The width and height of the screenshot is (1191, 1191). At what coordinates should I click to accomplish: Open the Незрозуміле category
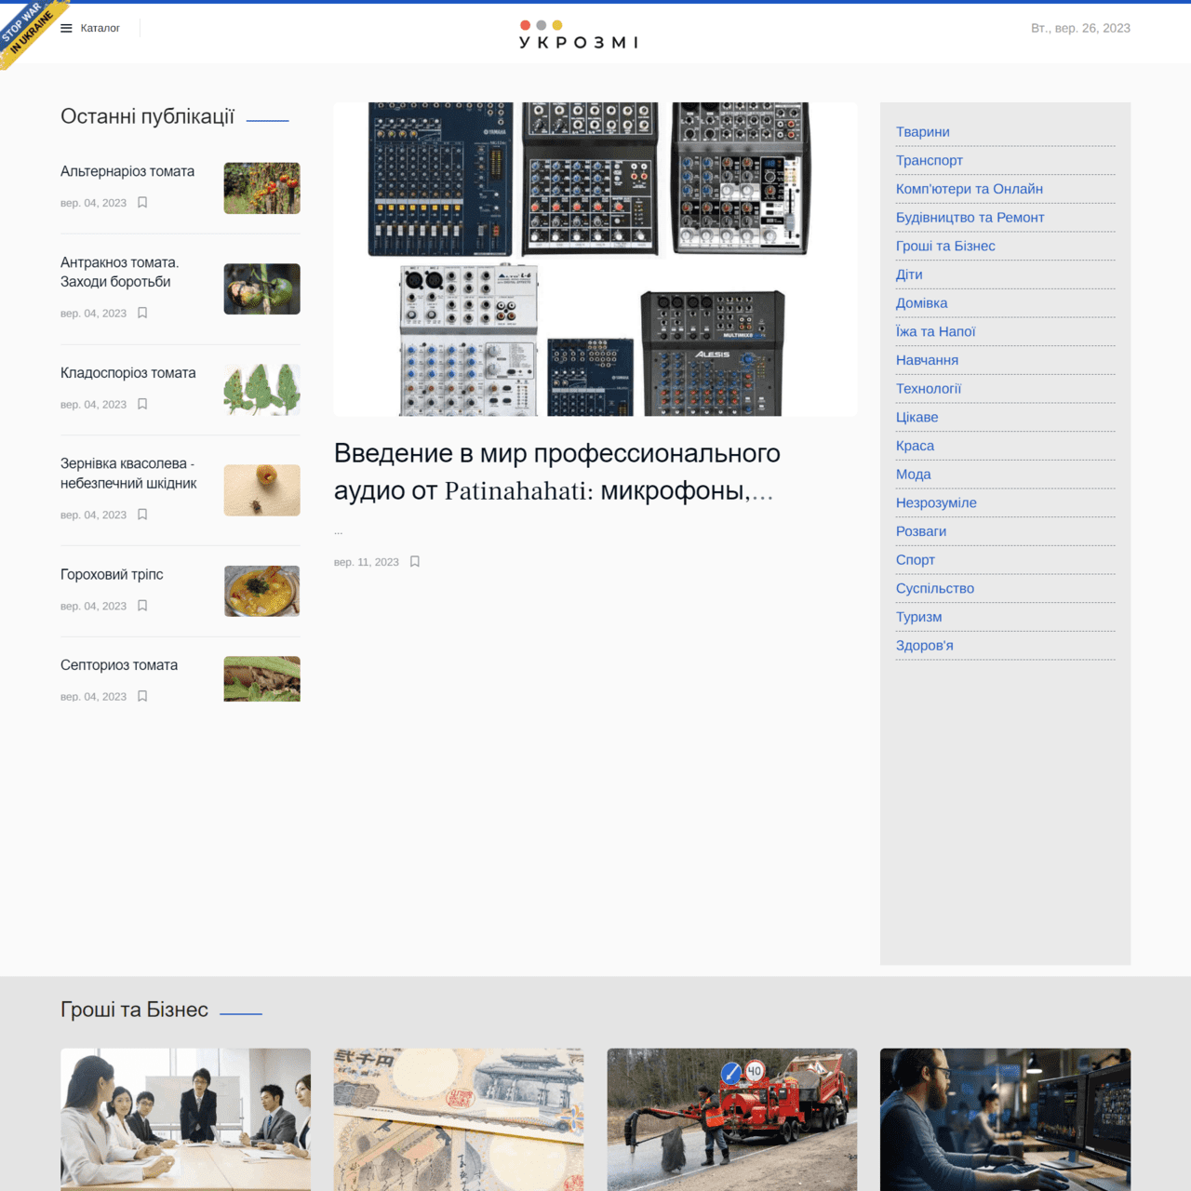point(936,502)
